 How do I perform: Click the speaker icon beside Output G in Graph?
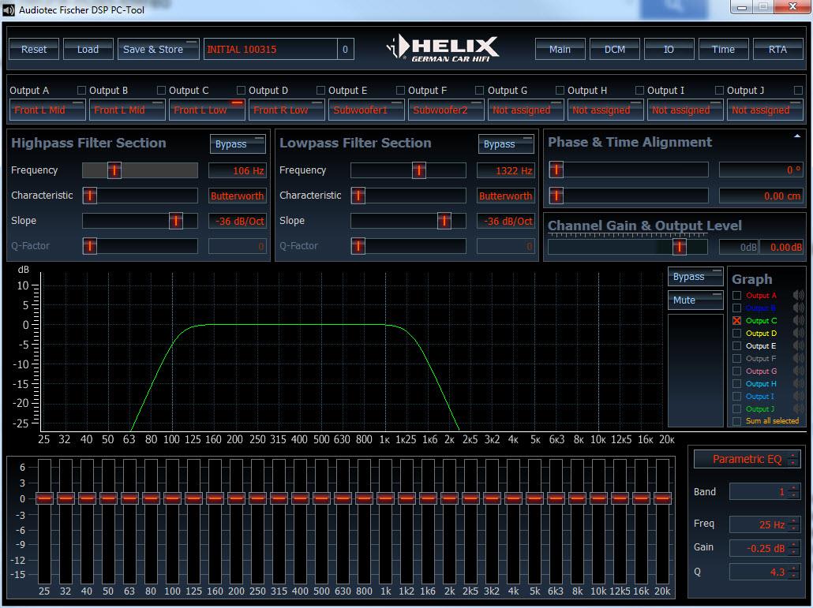point(799,371)
